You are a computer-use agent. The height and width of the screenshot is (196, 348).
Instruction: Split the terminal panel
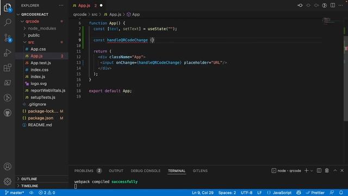(x=319, y=170)
